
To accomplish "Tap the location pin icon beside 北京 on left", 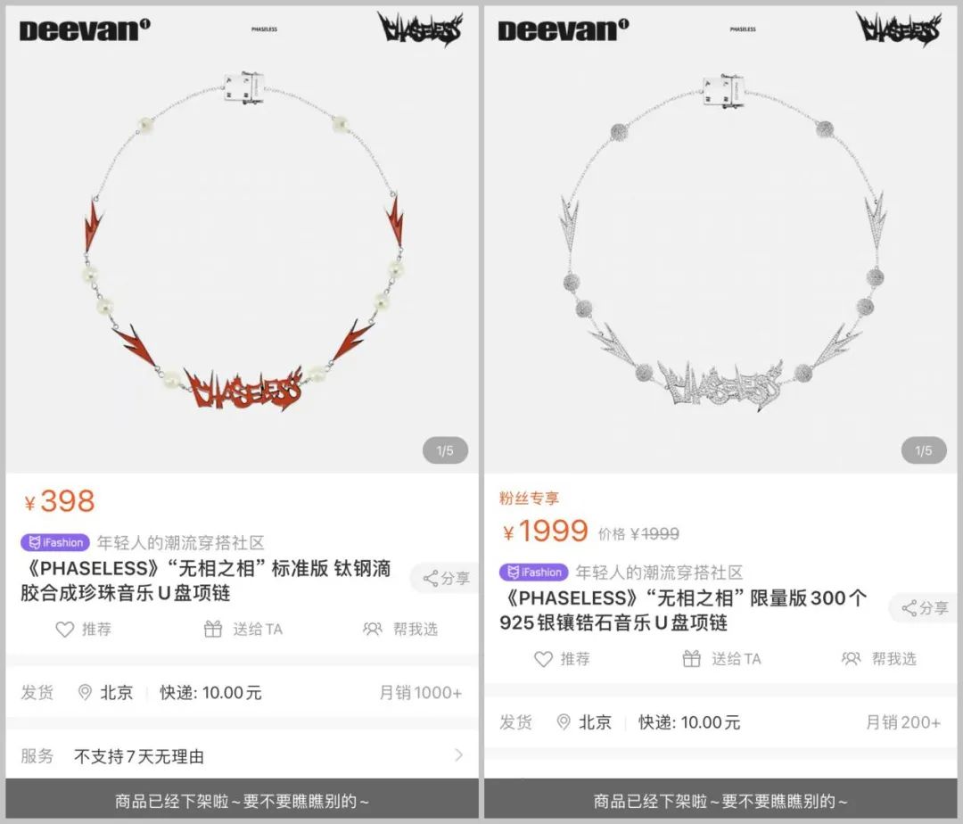I will pyautogui.click(x=85, y=693).
